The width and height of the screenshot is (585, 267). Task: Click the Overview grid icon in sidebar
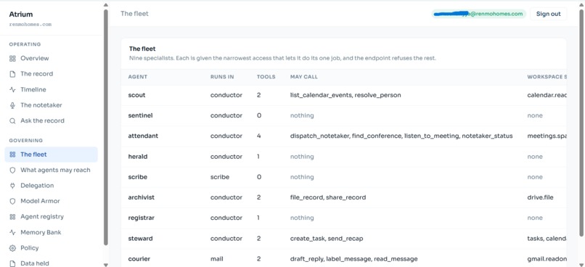tap(12, 59)
